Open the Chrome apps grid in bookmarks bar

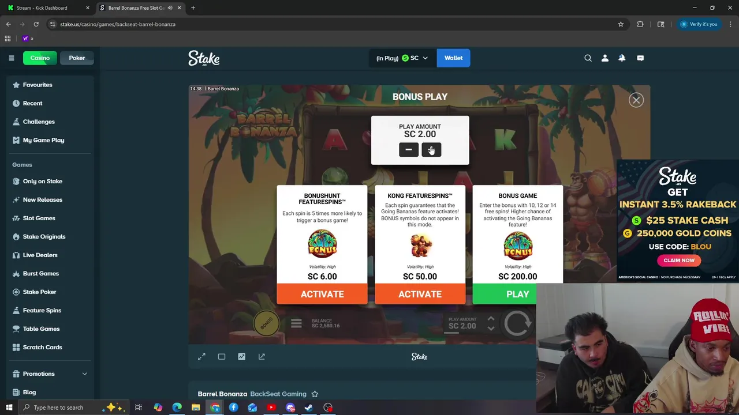pyautogui.click(x=8, y=39)
